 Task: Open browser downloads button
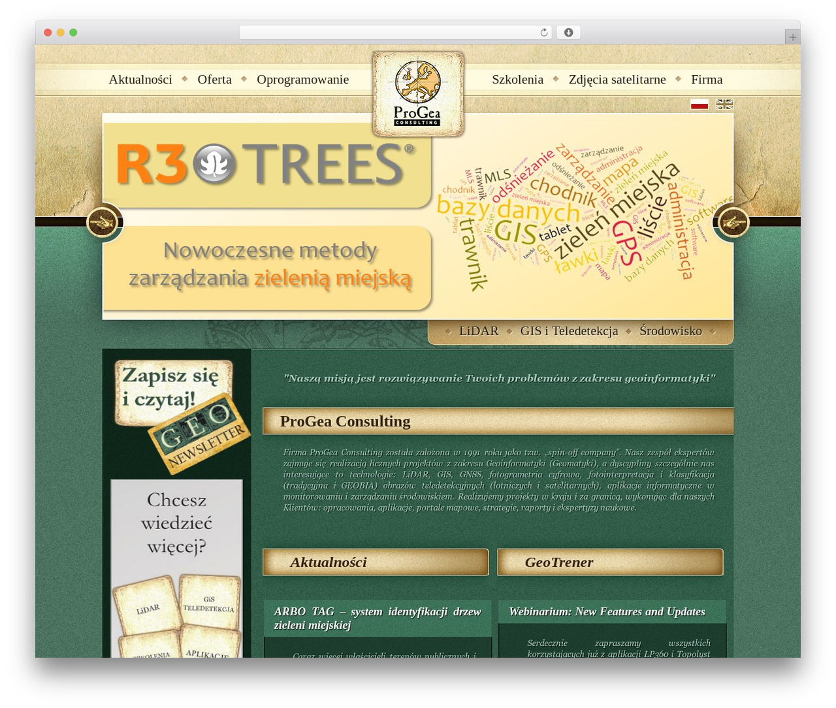[568, 33]
